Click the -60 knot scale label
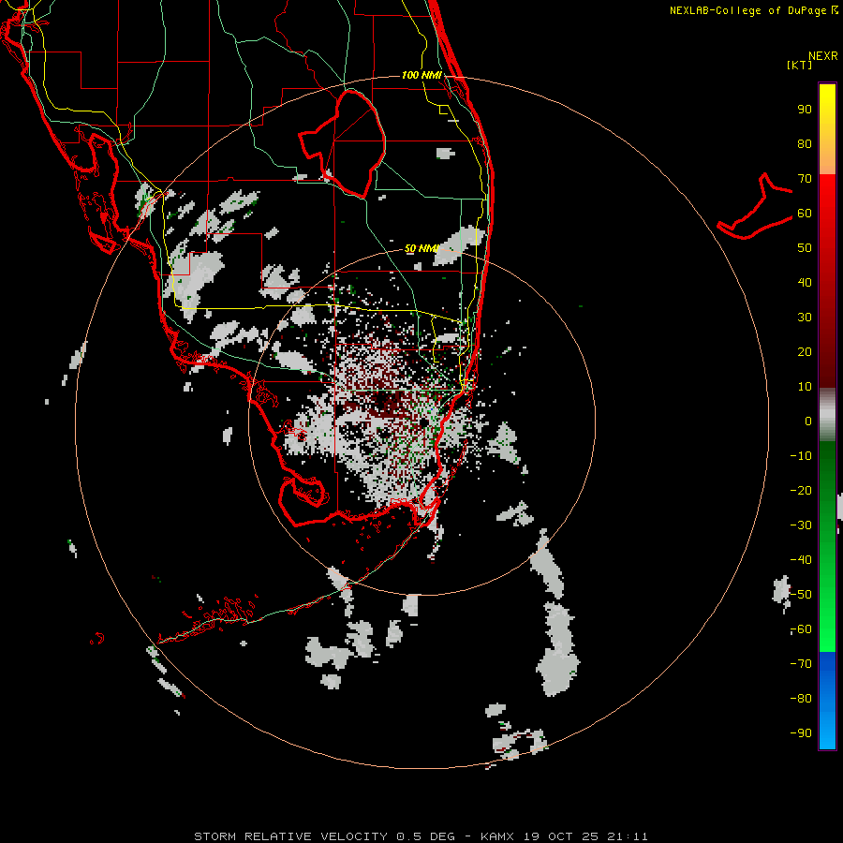This screenshot has height=843, width=843. click(801, 629)
